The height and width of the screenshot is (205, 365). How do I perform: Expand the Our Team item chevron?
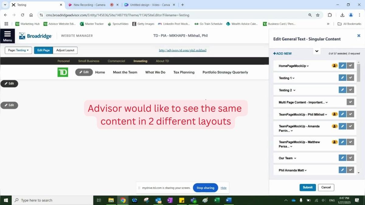point(295,158)
